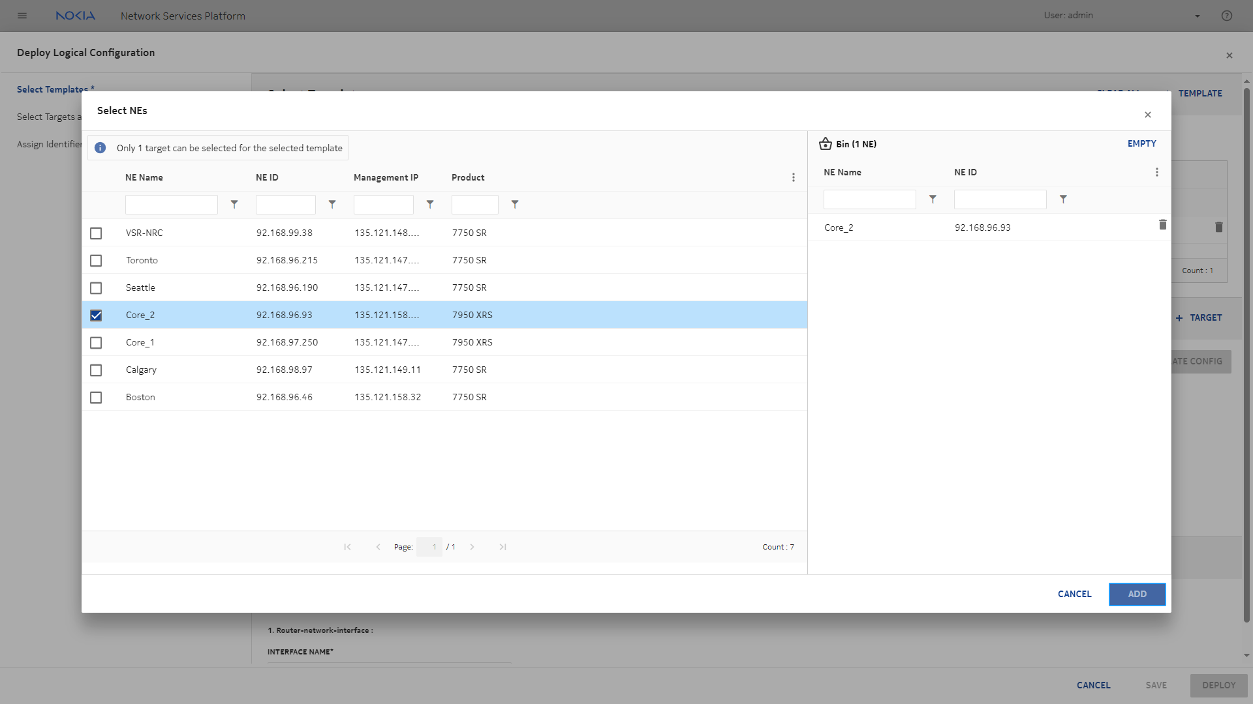The height and width of the screenshot is (704, 1253).
Task: Delete Core_2 from the bin with trash icon
Action: 1162,225
